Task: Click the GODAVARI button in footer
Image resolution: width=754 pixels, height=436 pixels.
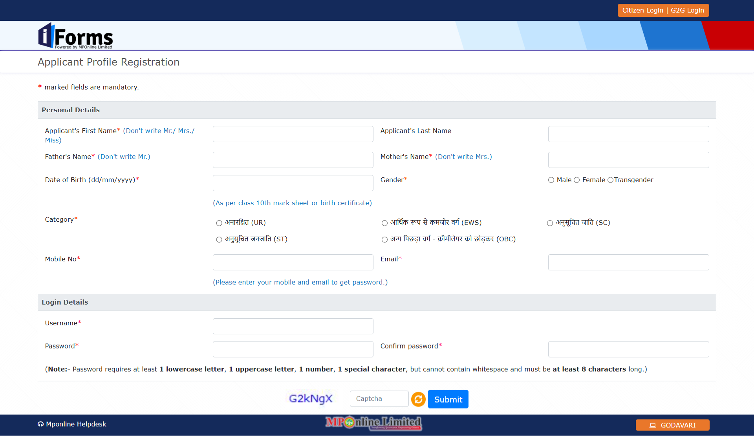Action: coord(672,425)
